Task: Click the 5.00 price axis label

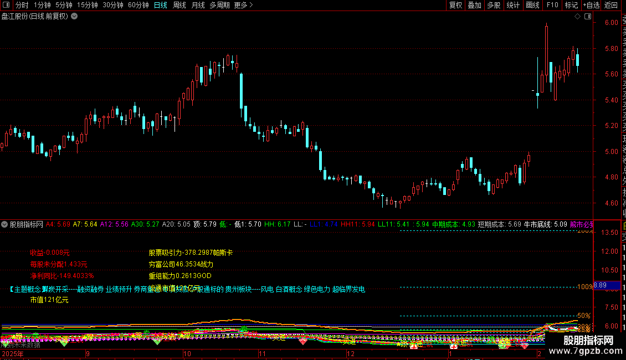Action: tap(611, 152)
